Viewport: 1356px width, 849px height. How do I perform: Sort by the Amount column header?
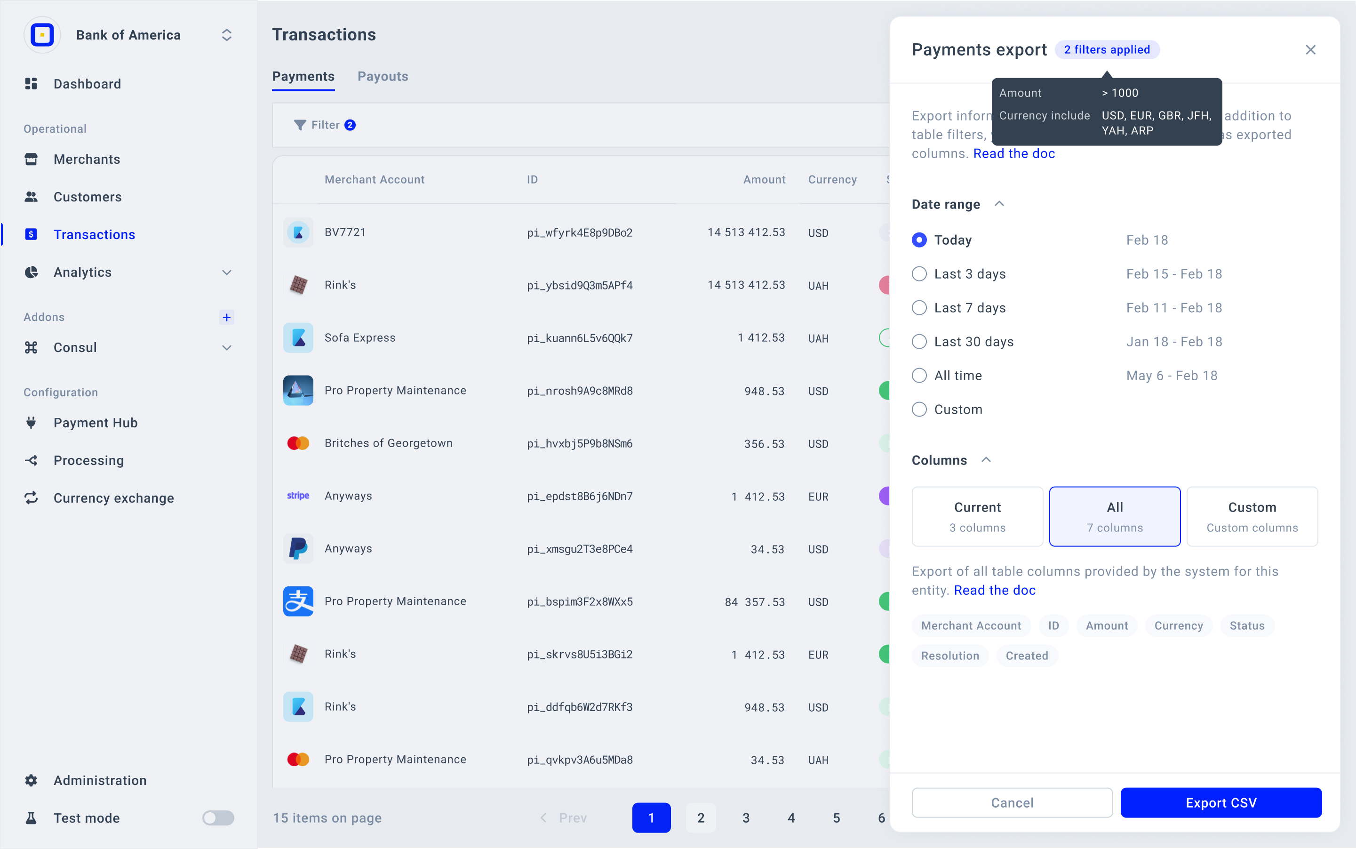(764, 180)
